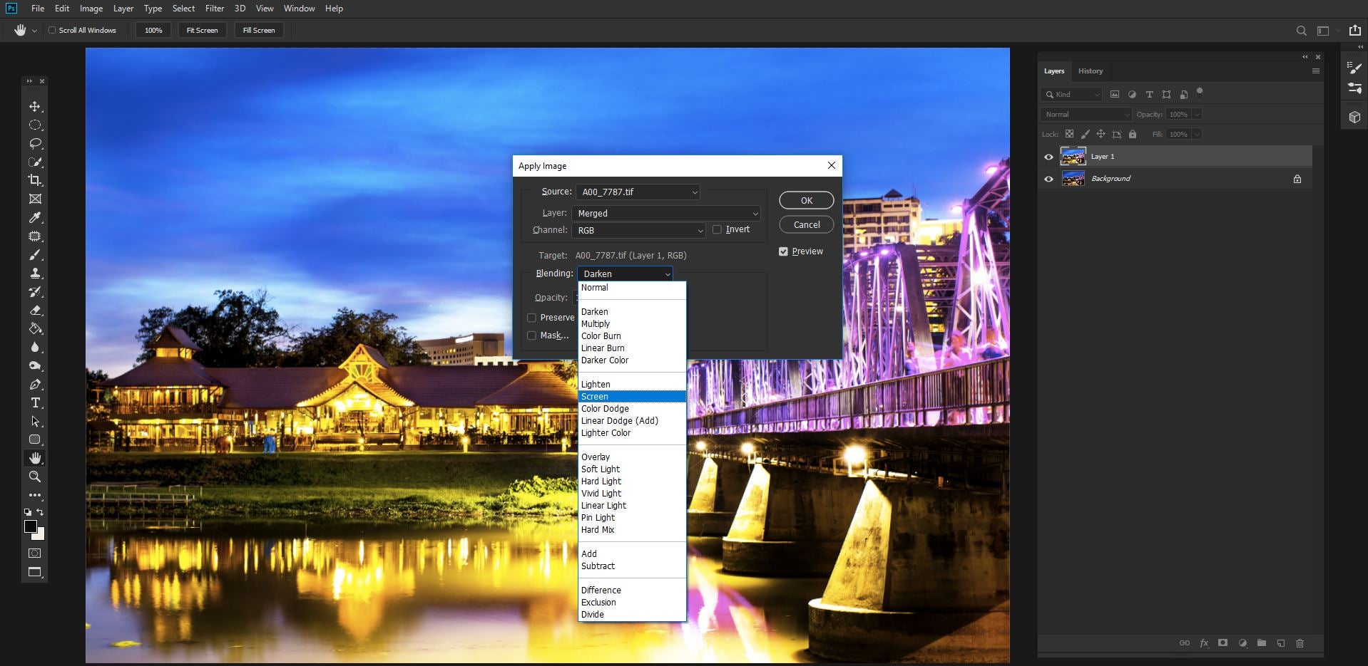Select the Zoom tool
The width and height of the screenshot is (1368, 666).
click(x=34, y=477)
